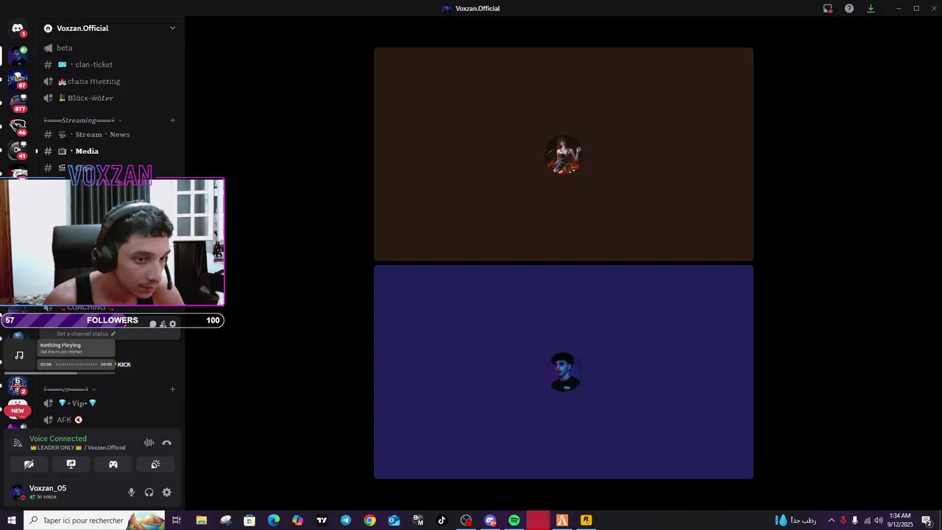942x530 pixels.
Task: Toggle noise suppression waveform icon
Action: point(149,443)
